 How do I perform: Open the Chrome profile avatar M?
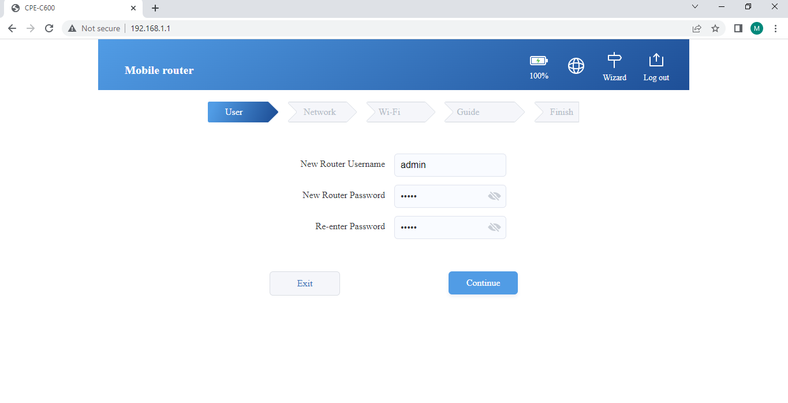(757, 28)
